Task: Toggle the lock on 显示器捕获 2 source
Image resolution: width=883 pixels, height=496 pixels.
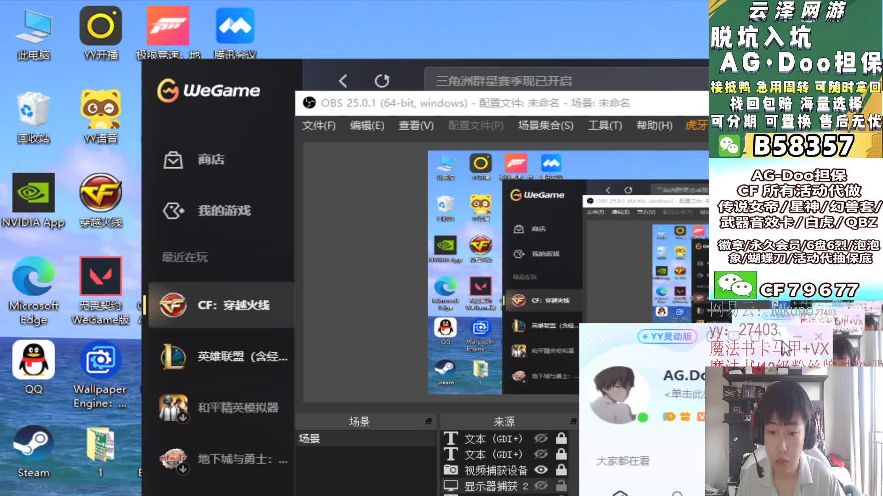Action: click(561, 485)
